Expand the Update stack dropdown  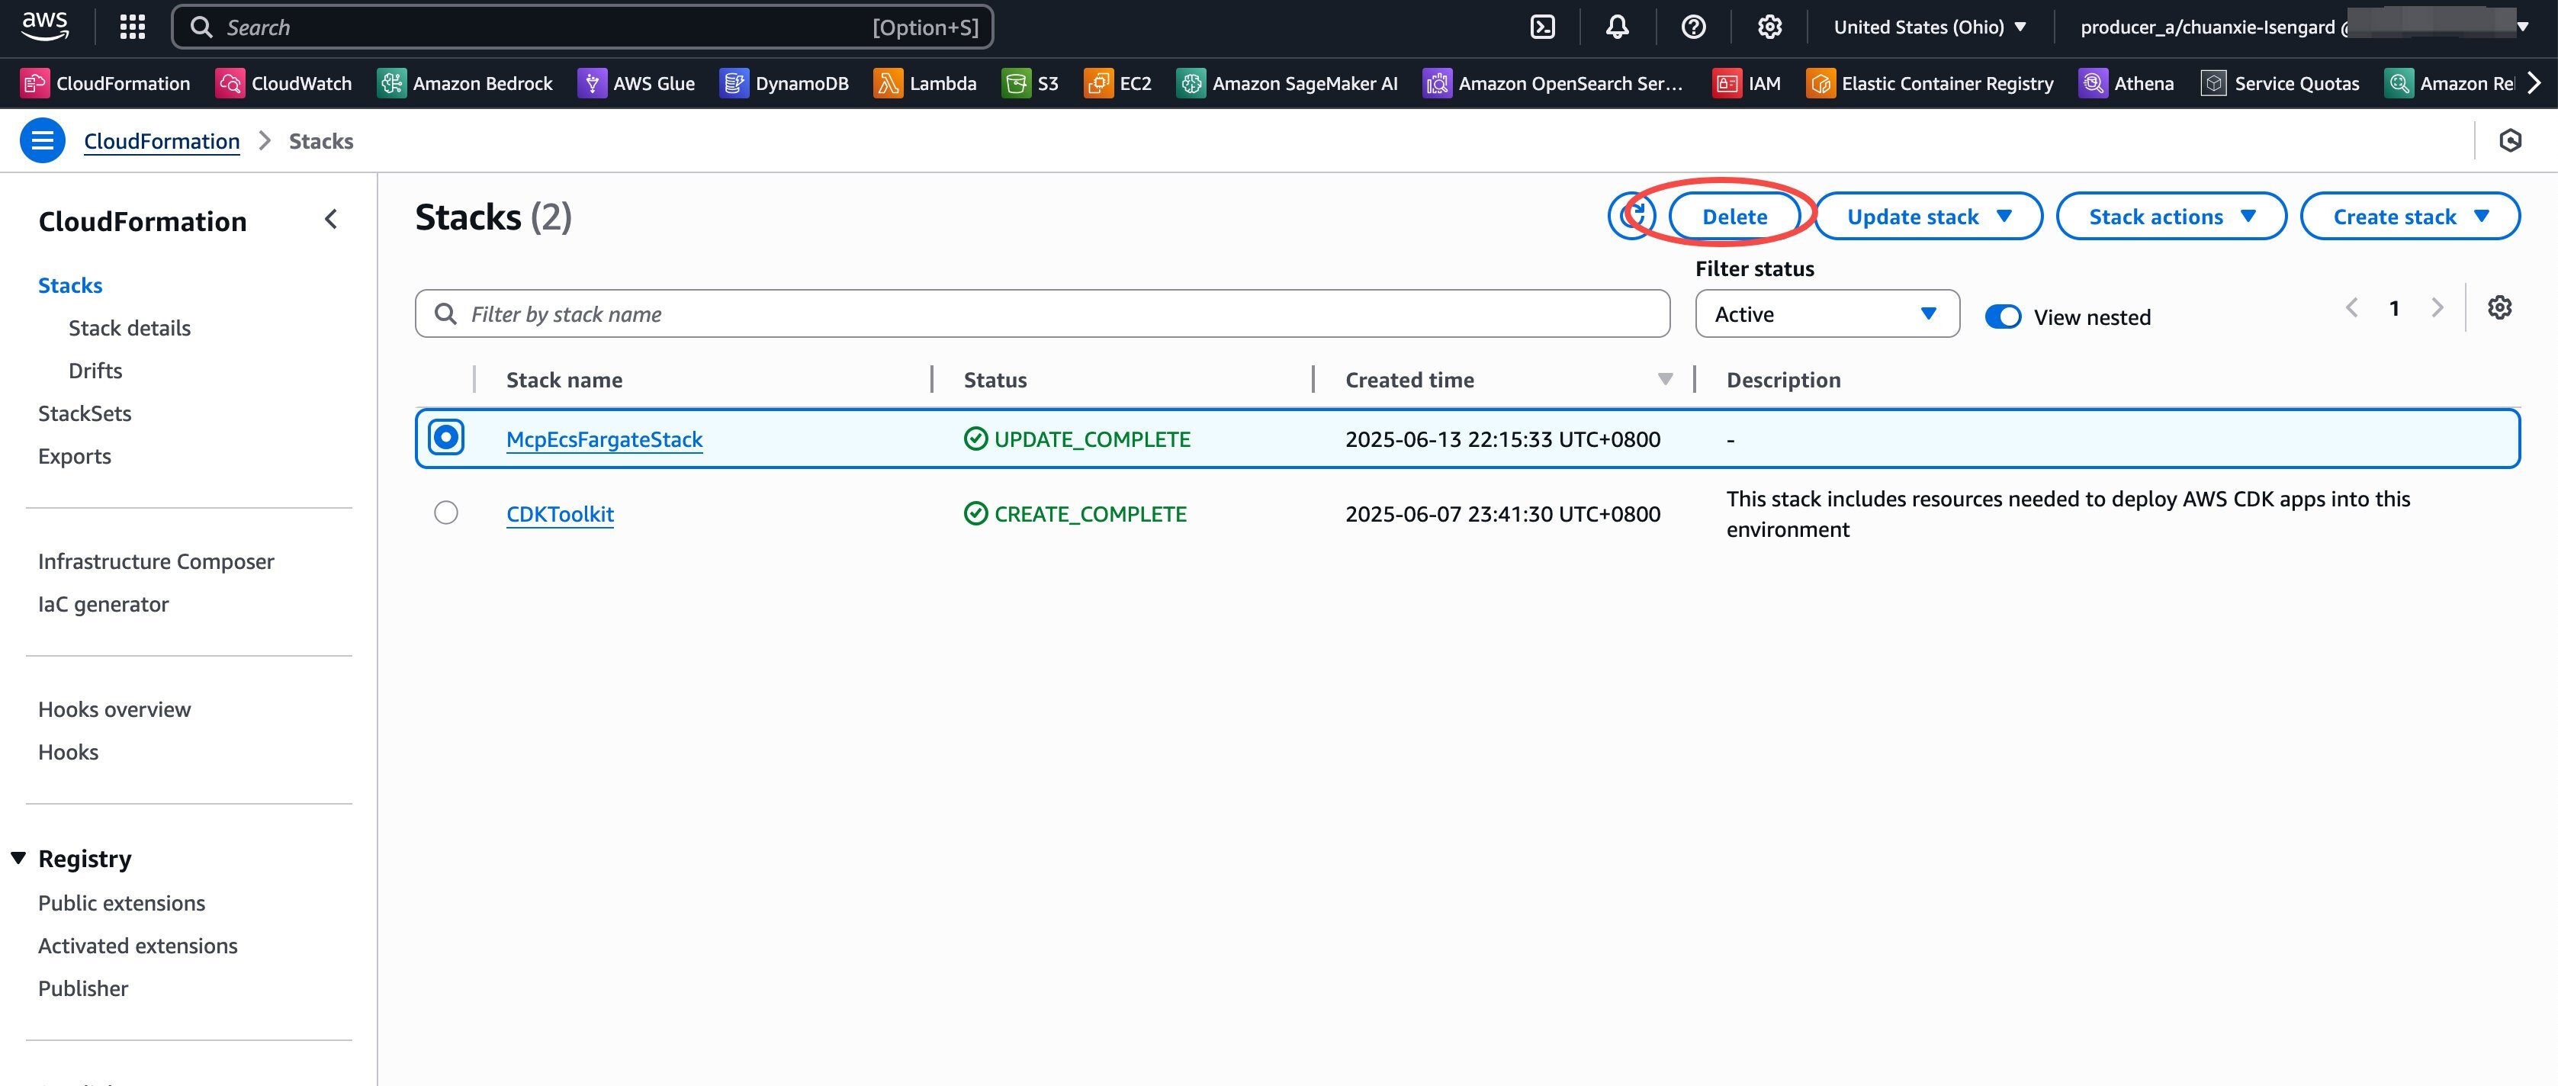pos(1929,217)
